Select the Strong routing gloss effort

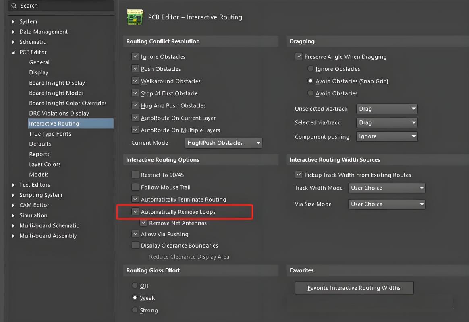point(135,310)
